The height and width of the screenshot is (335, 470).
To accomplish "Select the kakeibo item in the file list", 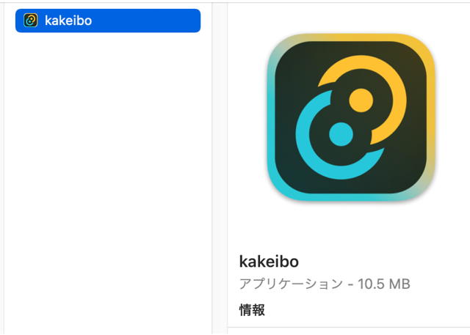I will (x=108, y=21).
